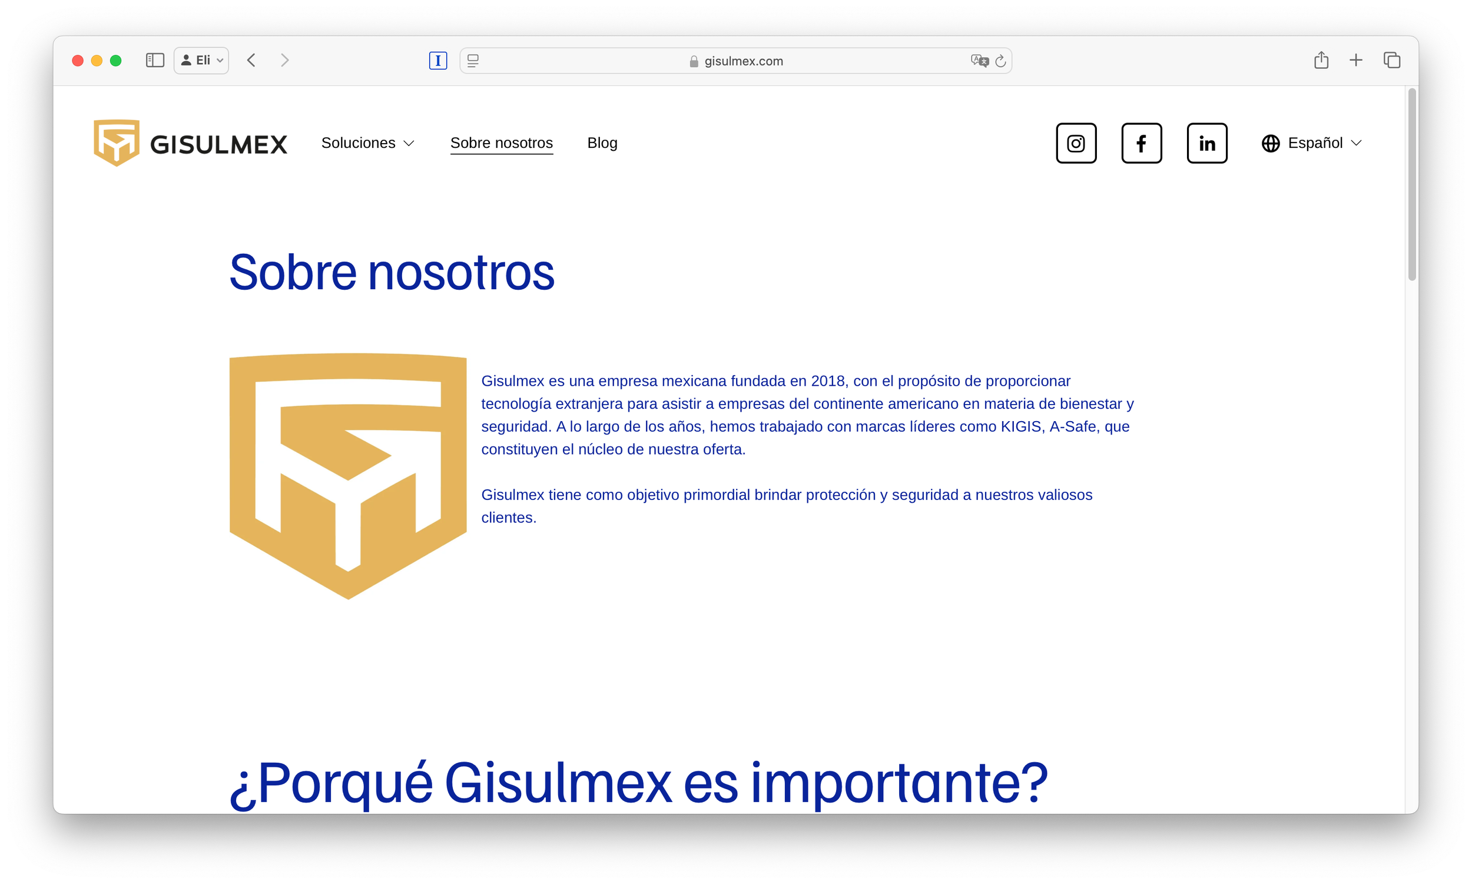Click the globe language icon
The height and width of the screenshot is (884, 1472).
(1270, 143)
